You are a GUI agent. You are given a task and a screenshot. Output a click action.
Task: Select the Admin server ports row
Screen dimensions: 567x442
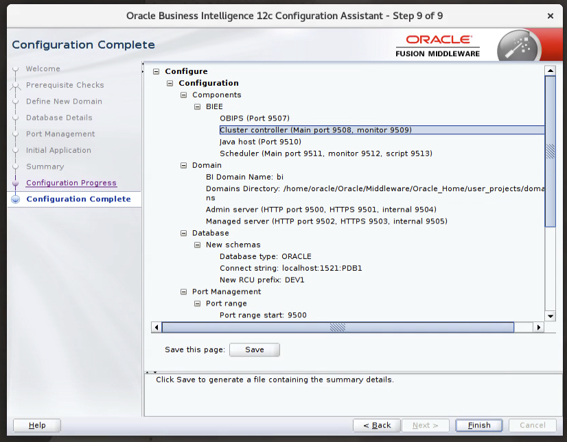pyautogui.click(x=321, y=210)
